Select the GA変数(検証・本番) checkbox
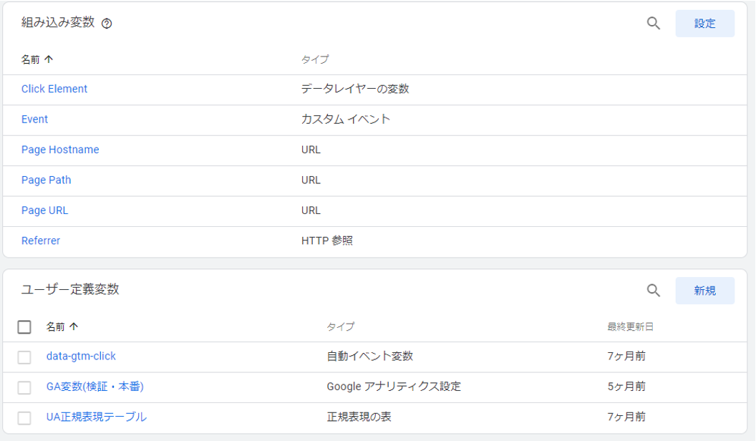This screenshot has height=441, width=756. 24,387
